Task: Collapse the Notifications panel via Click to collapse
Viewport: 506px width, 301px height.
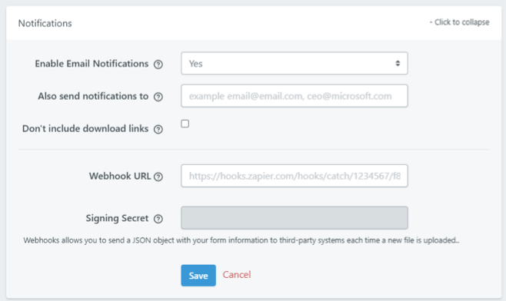Action: [x=459, y=22]
